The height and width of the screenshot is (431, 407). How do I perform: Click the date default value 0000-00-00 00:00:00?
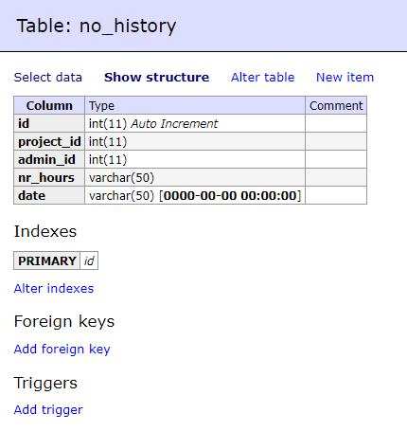coord(231,196)
